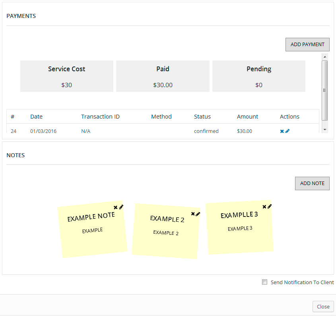Image resolution: width=336 pixels, height=316 pixels.
Task: Delete payment 24 with the X icon
Action: point(282,131)
